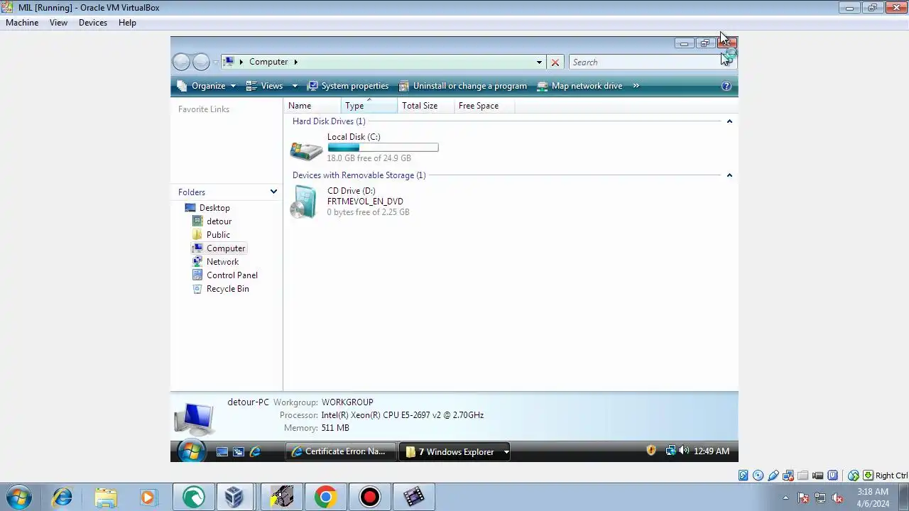Click the Free Space column header

pos(484,106)
